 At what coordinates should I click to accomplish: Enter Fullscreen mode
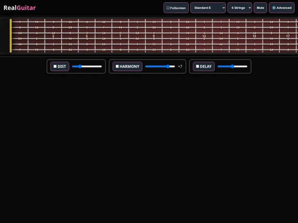(176, 8)
